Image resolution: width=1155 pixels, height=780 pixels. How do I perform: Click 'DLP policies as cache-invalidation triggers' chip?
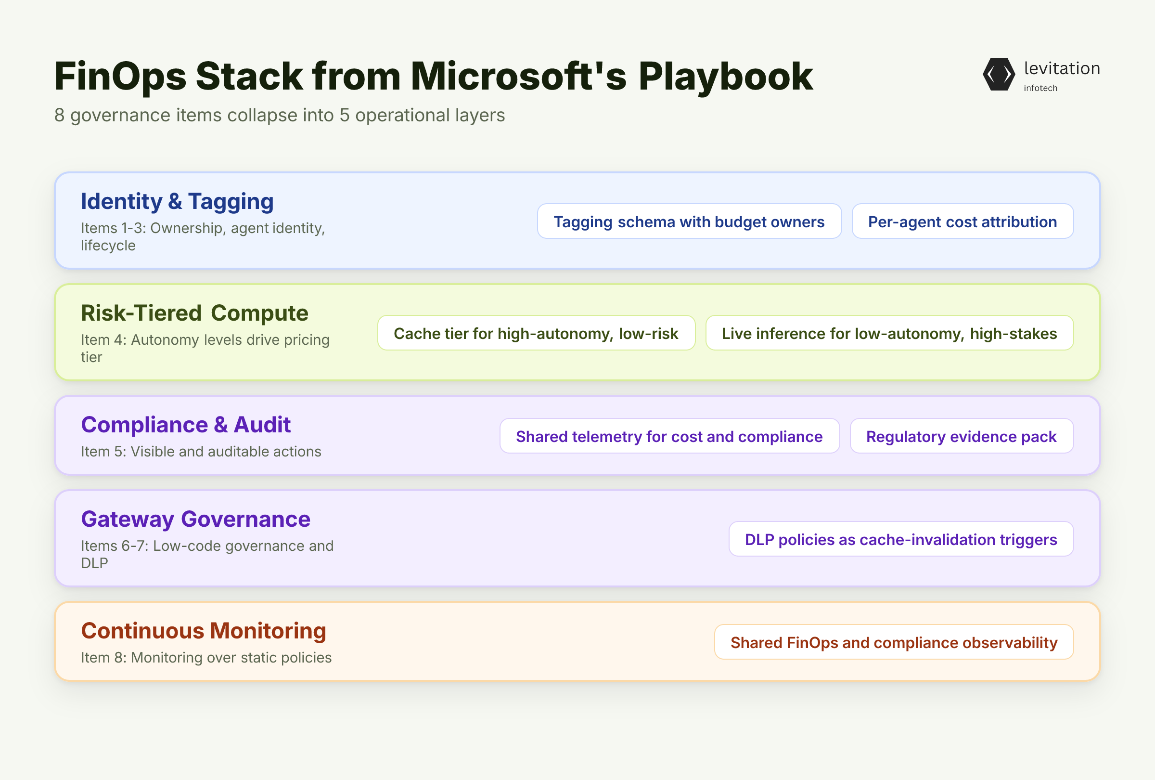point(900,539)
